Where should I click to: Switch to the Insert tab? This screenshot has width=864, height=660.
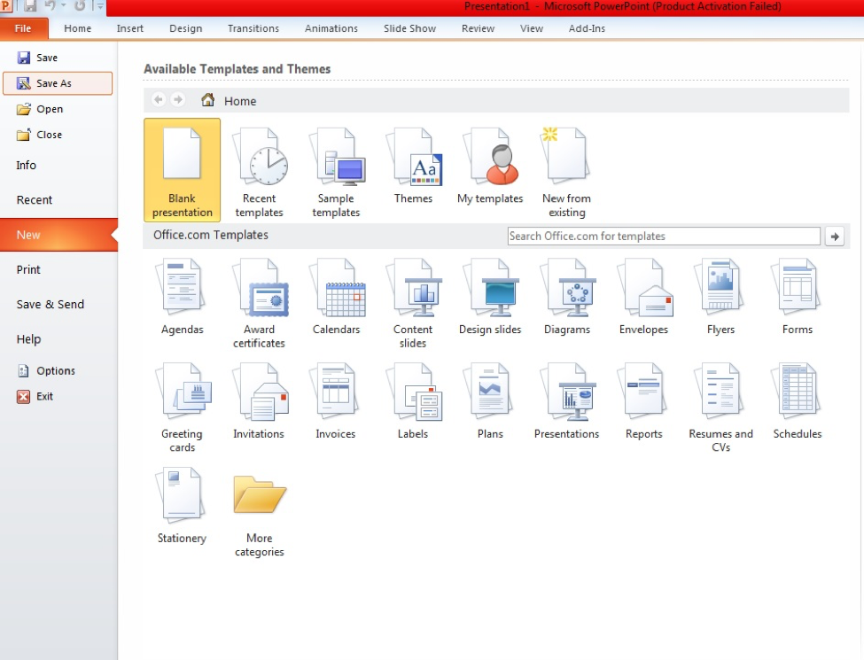coord(129,27)
